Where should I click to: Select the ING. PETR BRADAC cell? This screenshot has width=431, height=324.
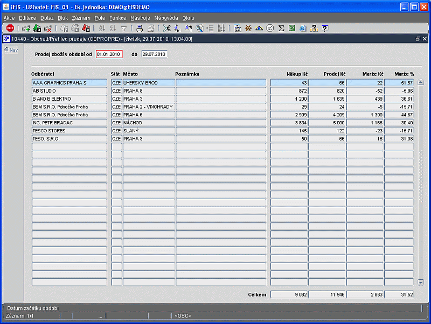tap(69, 123)
